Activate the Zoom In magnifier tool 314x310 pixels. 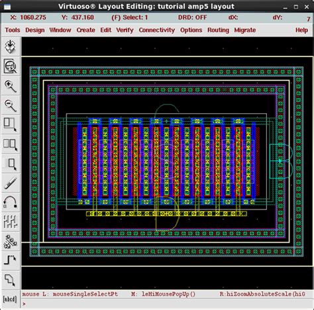click(x=10, y=86)
